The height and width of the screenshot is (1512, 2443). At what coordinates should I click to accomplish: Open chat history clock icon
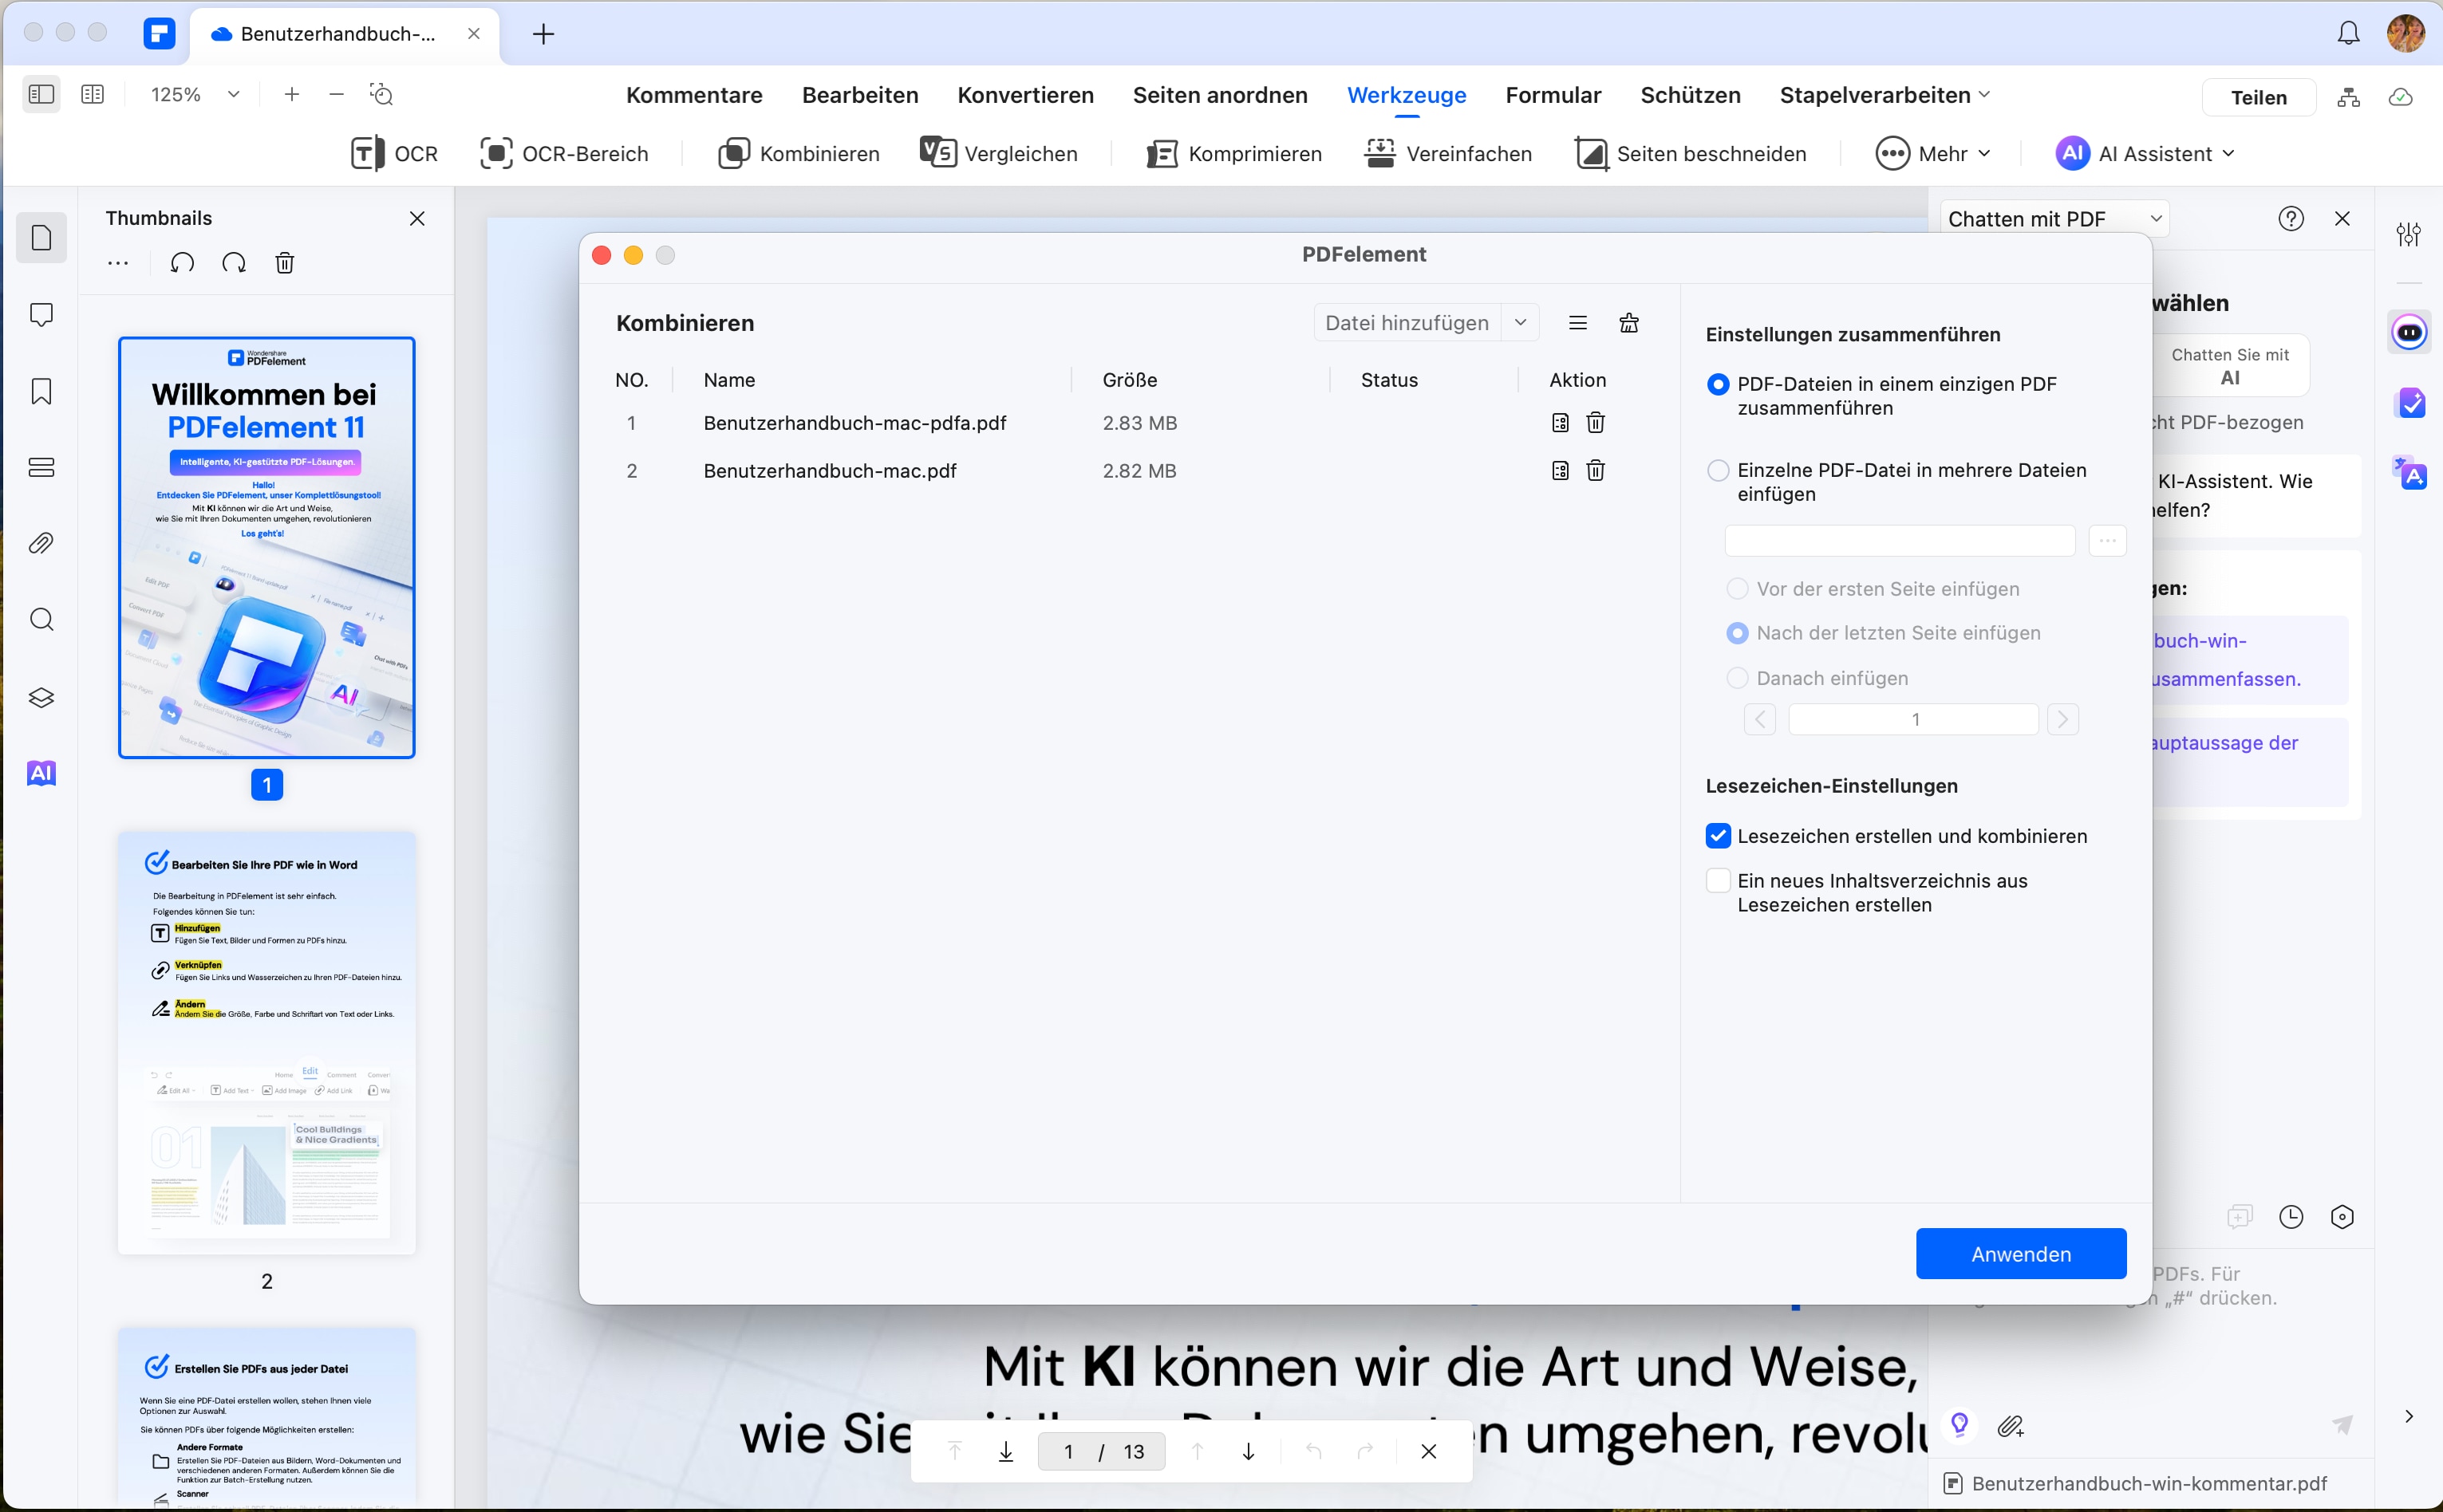coord(2291,1217)
